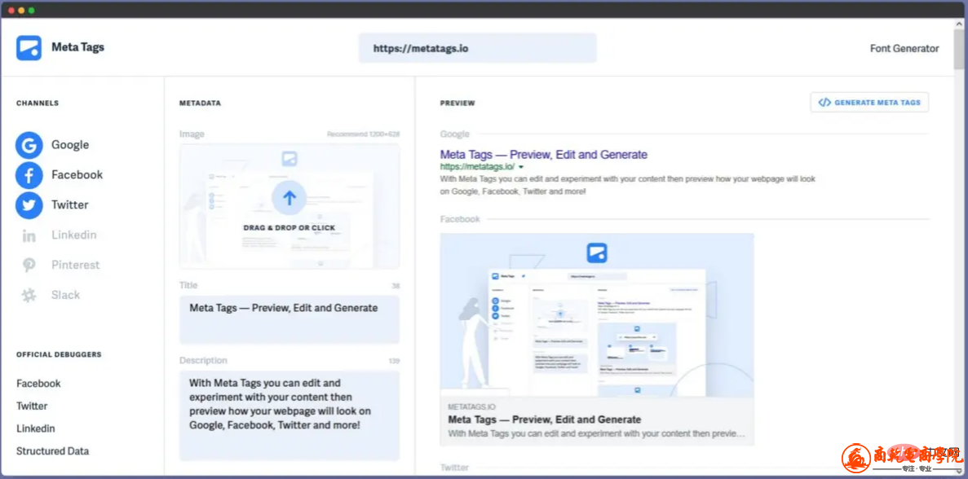This screenshot has width=968, height=479.
Task: Click the upload arrow icon on image
Action: 290,198
